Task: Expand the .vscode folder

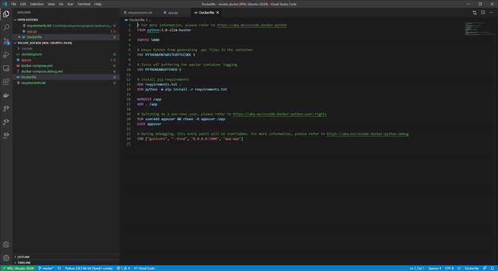Action: (27, 48)
